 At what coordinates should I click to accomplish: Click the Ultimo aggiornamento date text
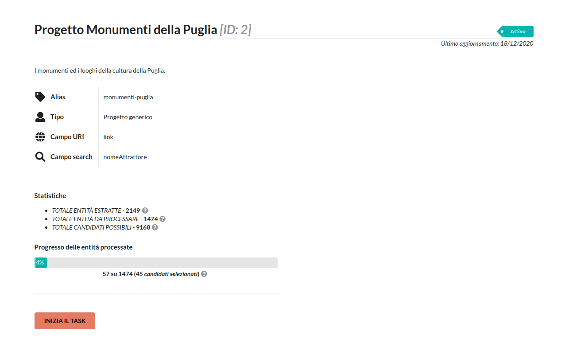coord(487,43)
